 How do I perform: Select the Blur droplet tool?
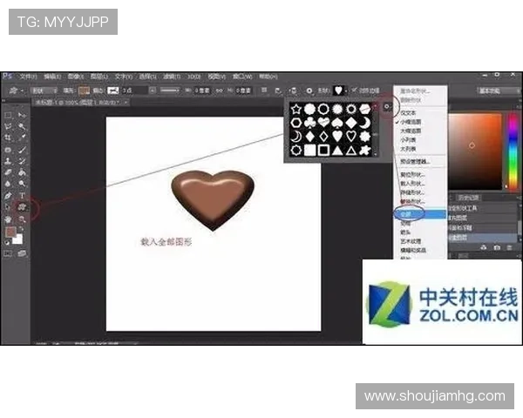[8, 184]
